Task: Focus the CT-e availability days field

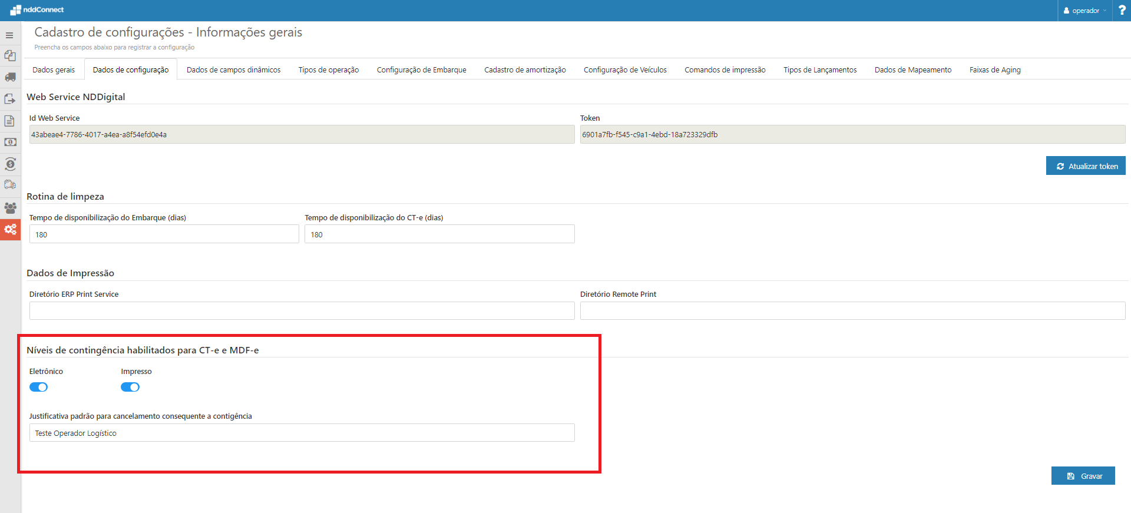Action: 439,234
